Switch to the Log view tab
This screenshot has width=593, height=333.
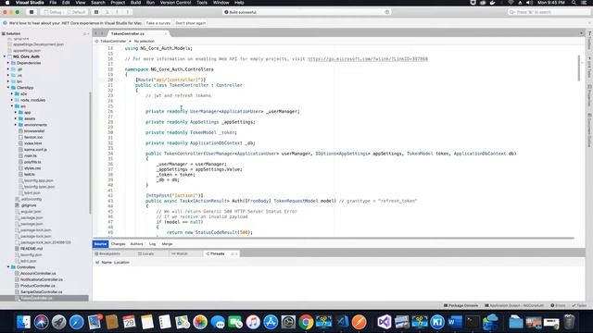pyautogui.click(x=152, y=244)
